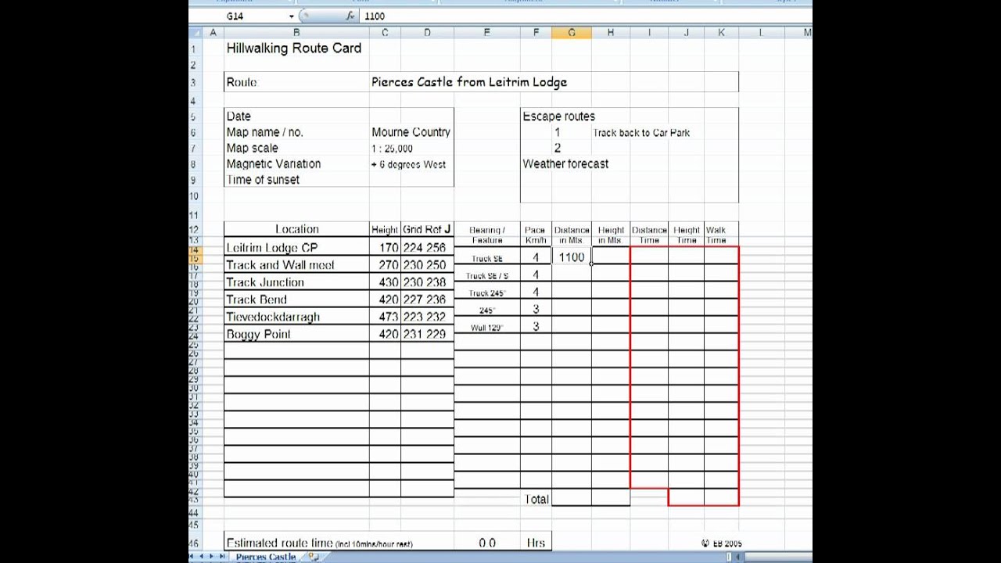
Task: Click the insert function fx icon
Action: pos(350,16)
